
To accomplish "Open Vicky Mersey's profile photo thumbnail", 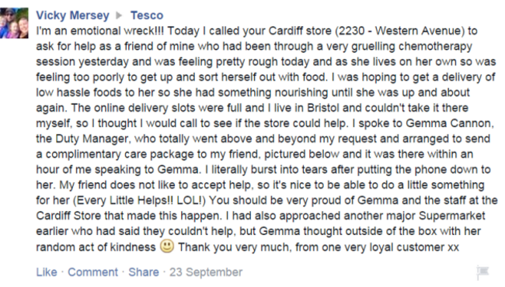I will pyautogui.click(x=14, y=23).
